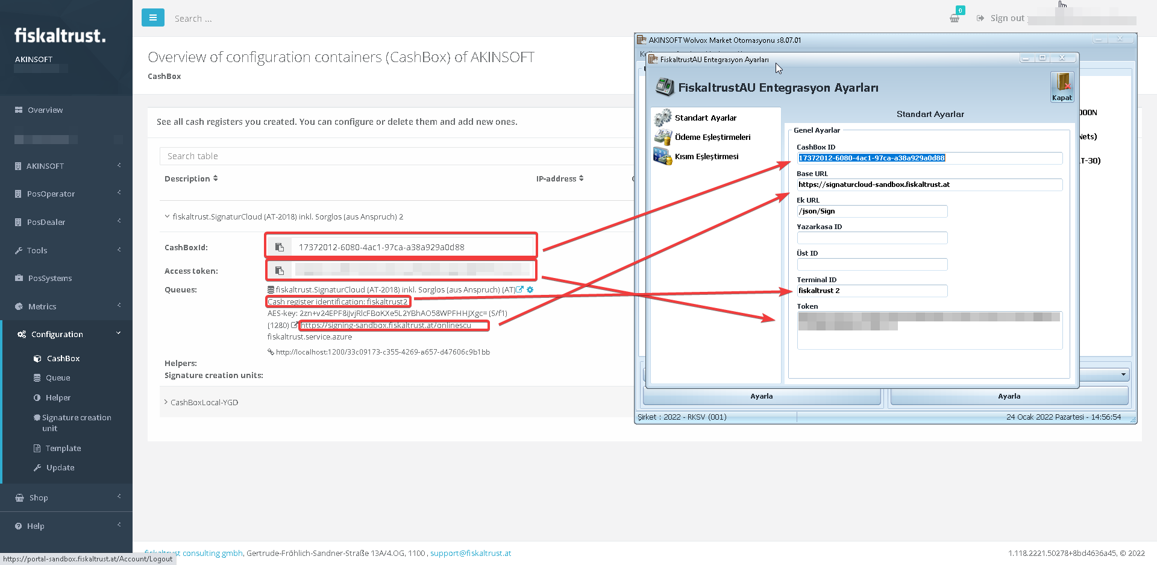Open the shopping basket icon

tap(955, 18)
